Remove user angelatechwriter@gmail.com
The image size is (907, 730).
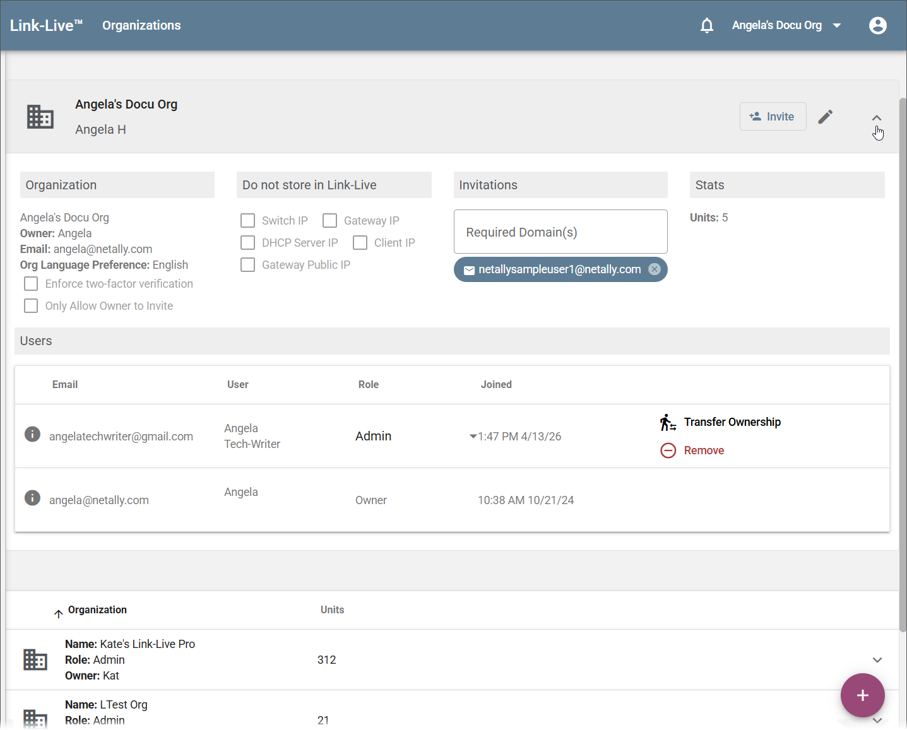click(704, 450)
